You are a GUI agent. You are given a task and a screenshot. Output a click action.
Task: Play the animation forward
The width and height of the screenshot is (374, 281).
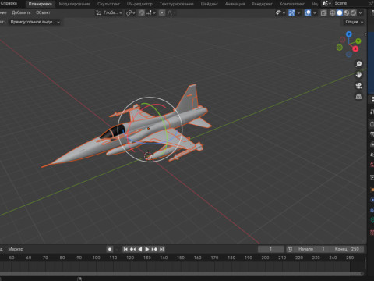147,249
